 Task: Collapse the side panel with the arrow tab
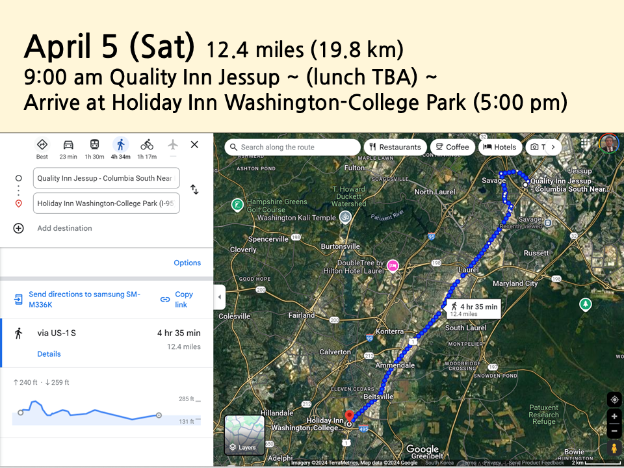pos(220,297)
